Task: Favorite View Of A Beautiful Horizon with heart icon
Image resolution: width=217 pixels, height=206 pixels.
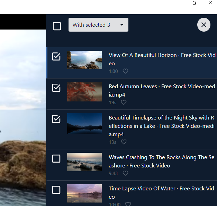Action: pyautogui.click(x=125, y=71)
